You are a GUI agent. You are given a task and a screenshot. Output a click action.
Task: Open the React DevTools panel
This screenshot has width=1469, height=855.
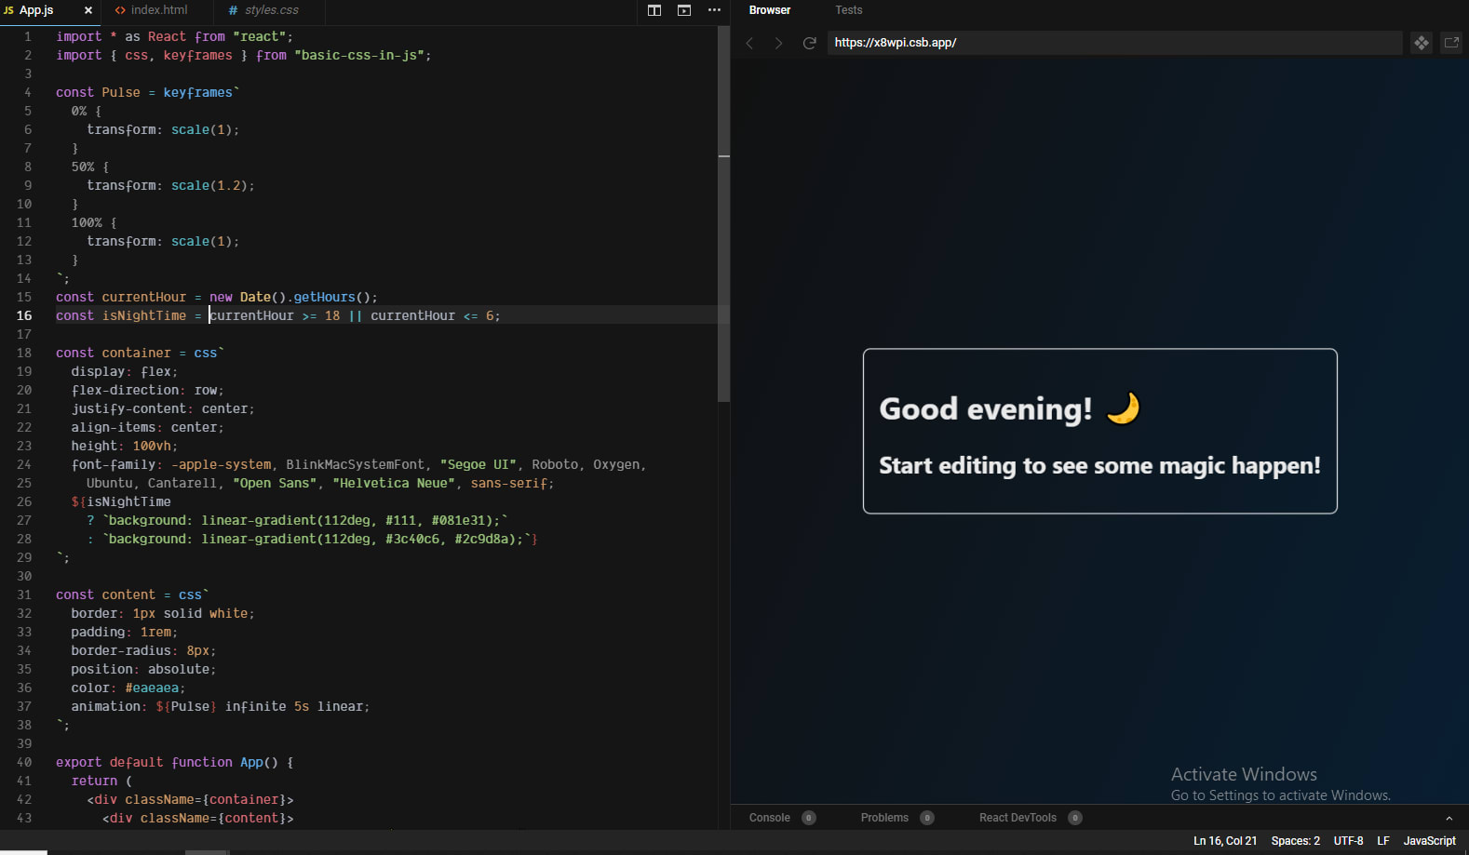tap(1018, 818)
